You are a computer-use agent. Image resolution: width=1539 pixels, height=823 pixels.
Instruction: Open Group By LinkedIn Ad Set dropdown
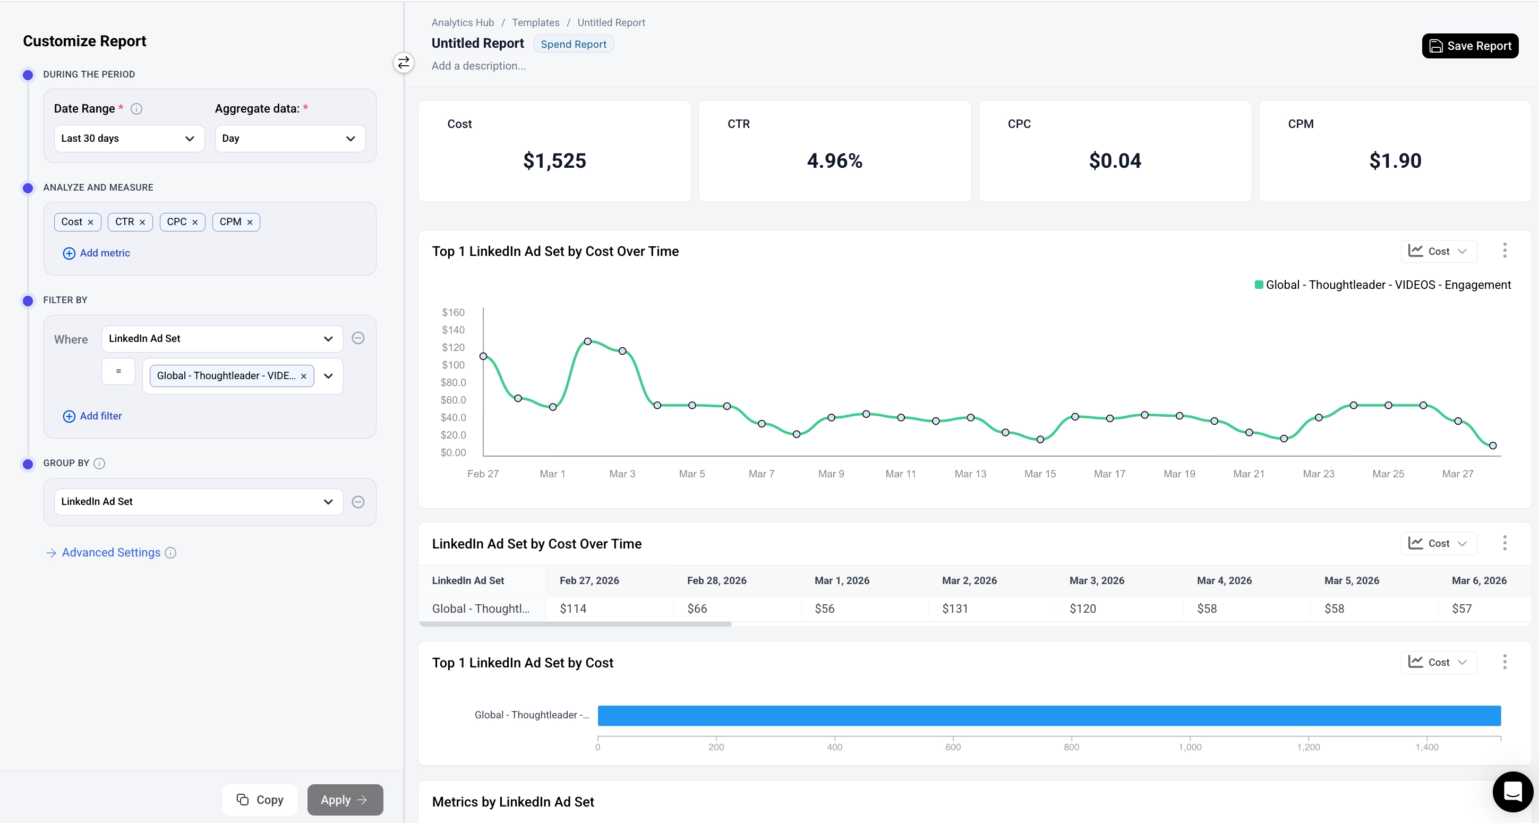coord(198,502)
